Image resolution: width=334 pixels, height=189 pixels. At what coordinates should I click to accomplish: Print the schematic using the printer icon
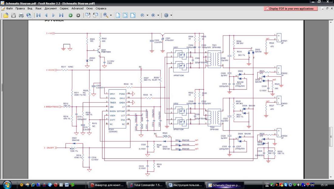21,15
